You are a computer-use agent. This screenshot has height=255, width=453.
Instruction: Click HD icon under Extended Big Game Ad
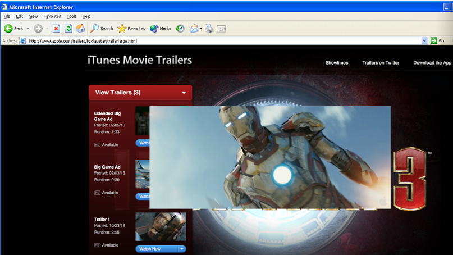point(97,144)
